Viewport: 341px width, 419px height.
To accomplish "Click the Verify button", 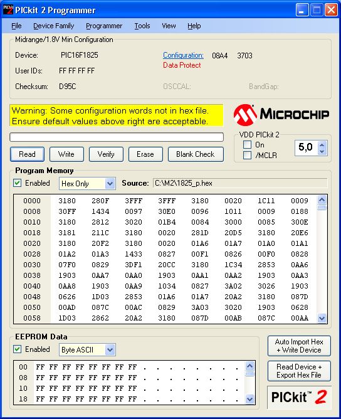I will point(106,154).
